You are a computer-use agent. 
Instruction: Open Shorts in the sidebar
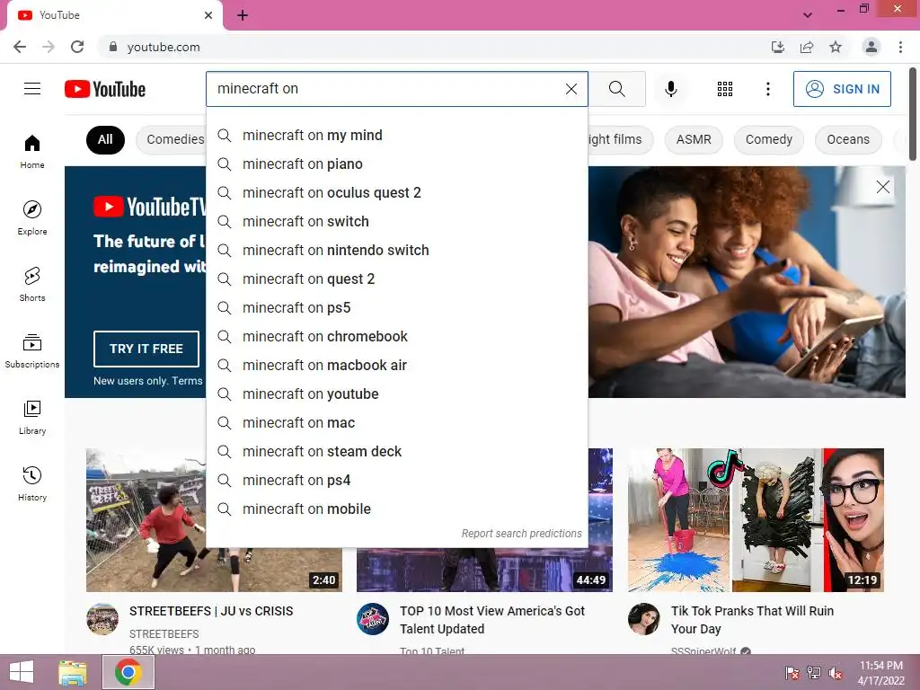(32, 284)
